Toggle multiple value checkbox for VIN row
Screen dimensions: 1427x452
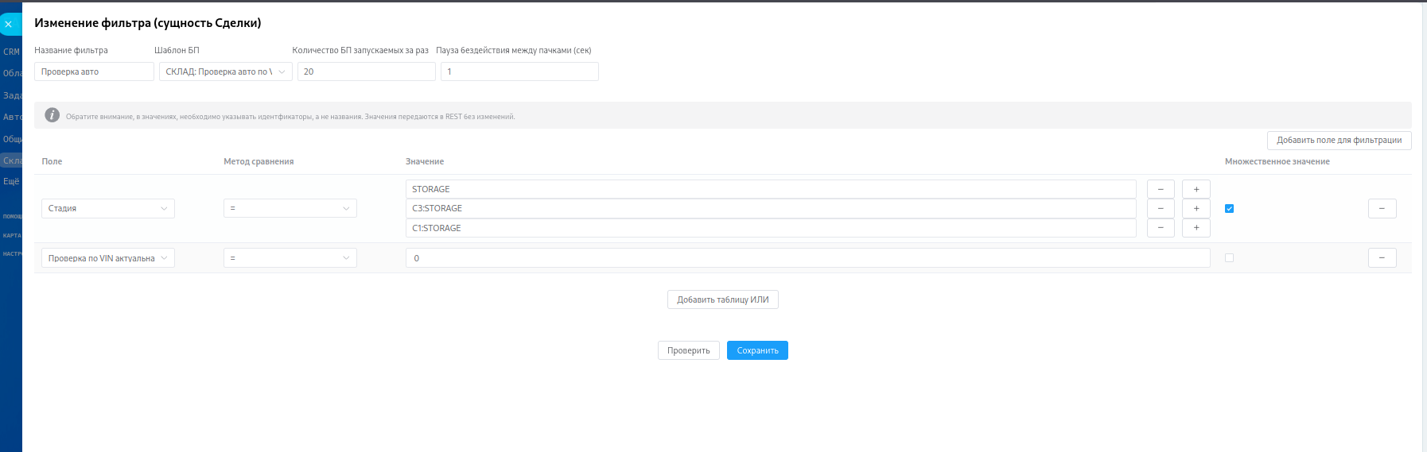1229,258
